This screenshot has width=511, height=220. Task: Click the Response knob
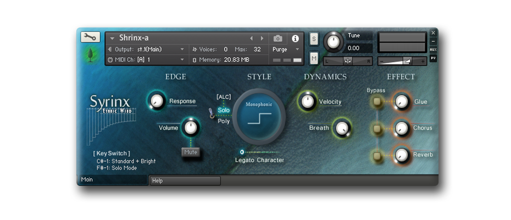tap(157, 101)
